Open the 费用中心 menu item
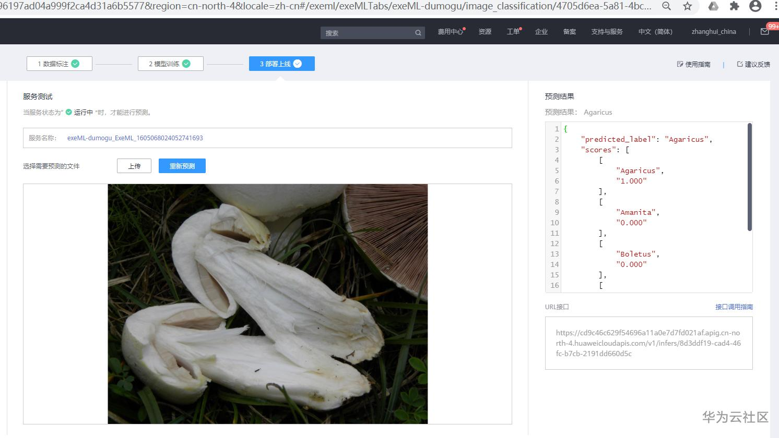Image resolution: width=779 pixels, height=438 pixels. [450, 31]
